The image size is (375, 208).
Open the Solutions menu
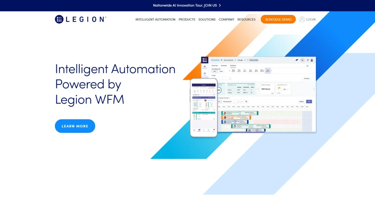tap(207, 20)
